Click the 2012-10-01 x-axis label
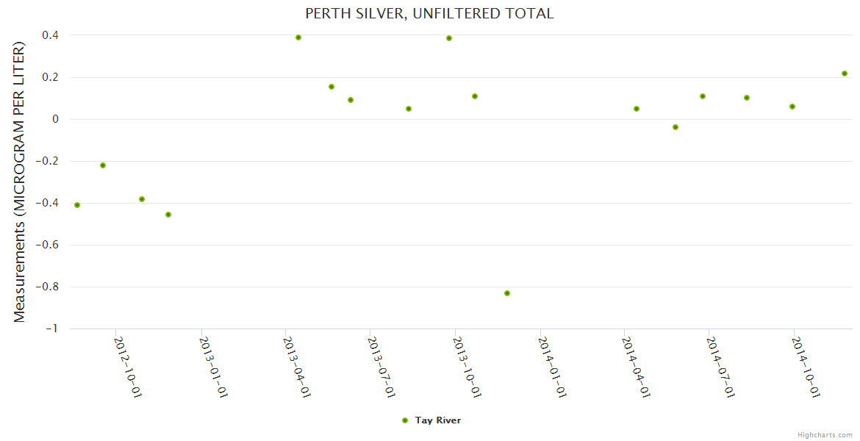Screen dimensions: 860x441 point(128,366)
